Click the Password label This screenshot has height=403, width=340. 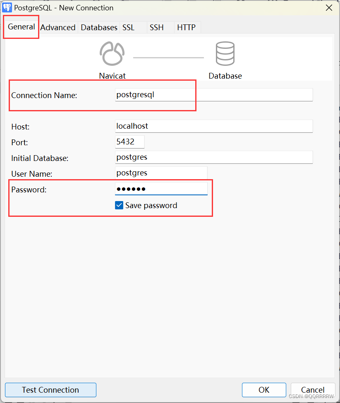(x=29, y=190)
